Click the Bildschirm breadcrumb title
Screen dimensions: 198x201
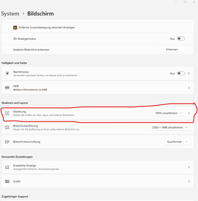(41, 14)
